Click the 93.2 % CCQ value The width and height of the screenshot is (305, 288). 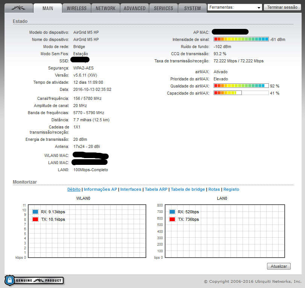coord(220,54)
